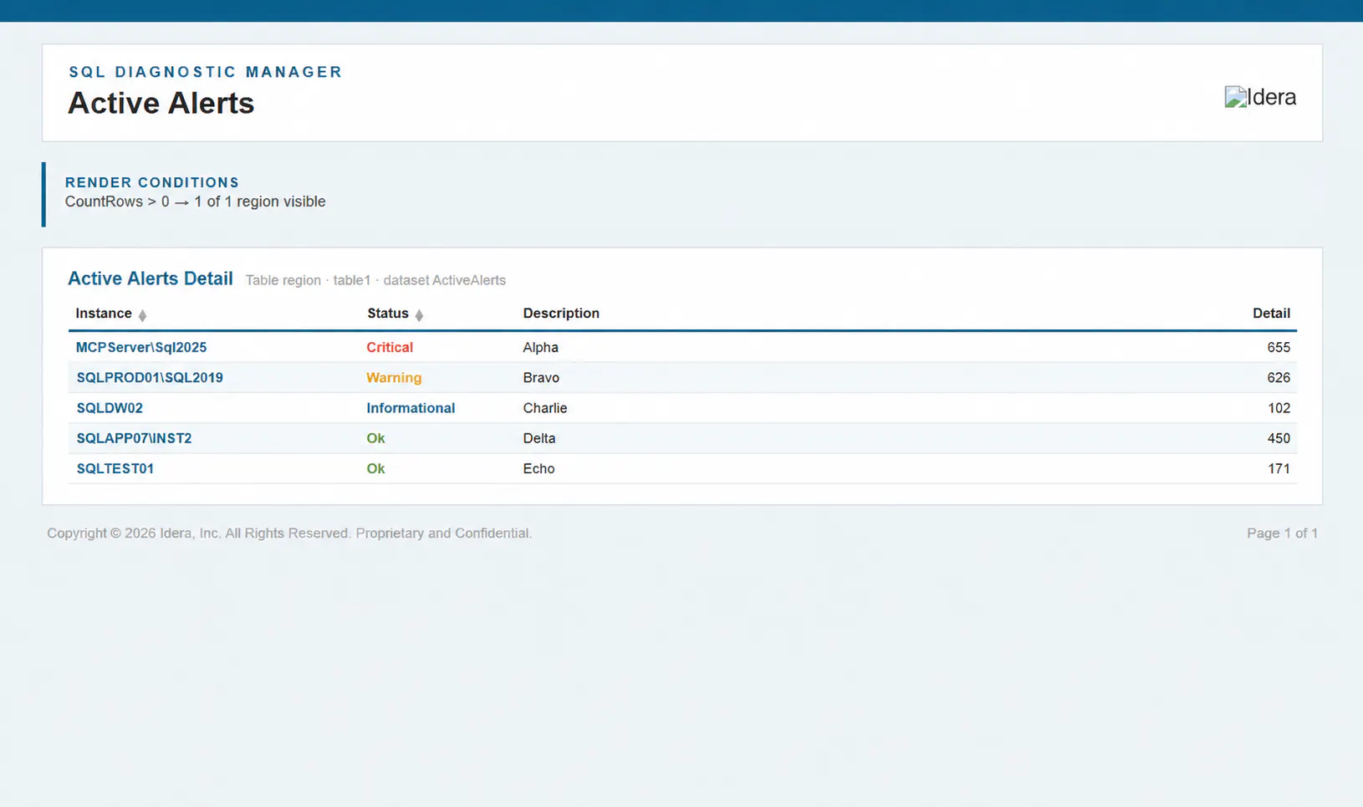1363x807 pixels.
Task: Click the Detail column header
Action: tap(1271, 314)
